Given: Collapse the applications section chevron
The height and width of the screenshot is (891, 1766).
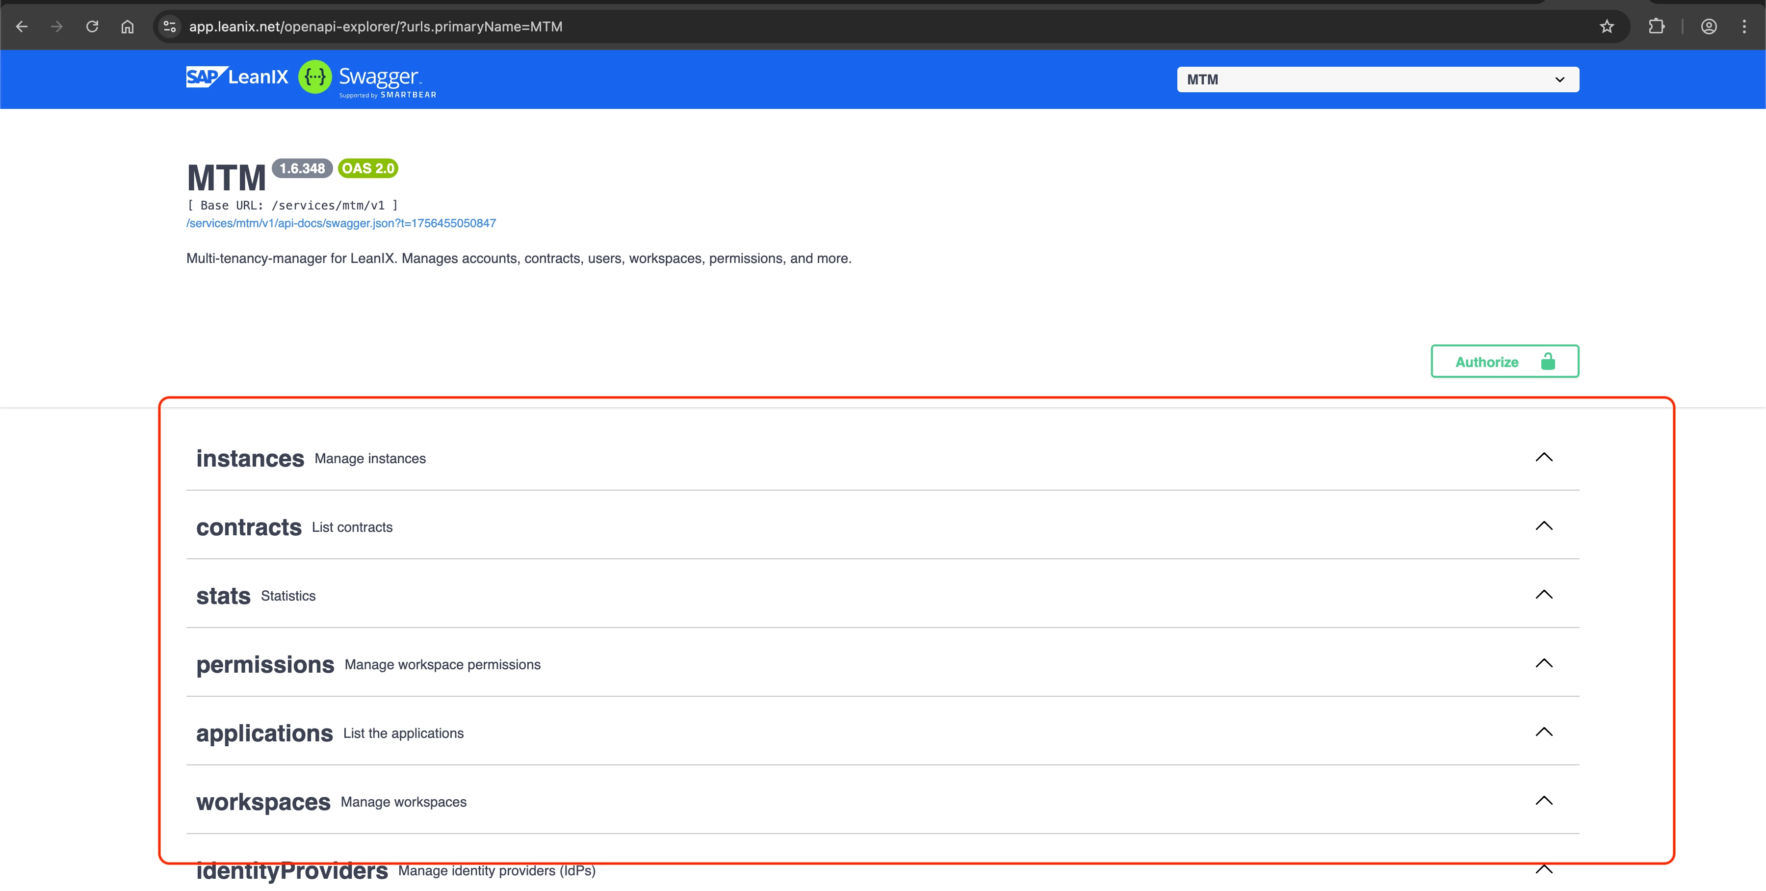Looking at the screenshot, I should click(1544, 732).
